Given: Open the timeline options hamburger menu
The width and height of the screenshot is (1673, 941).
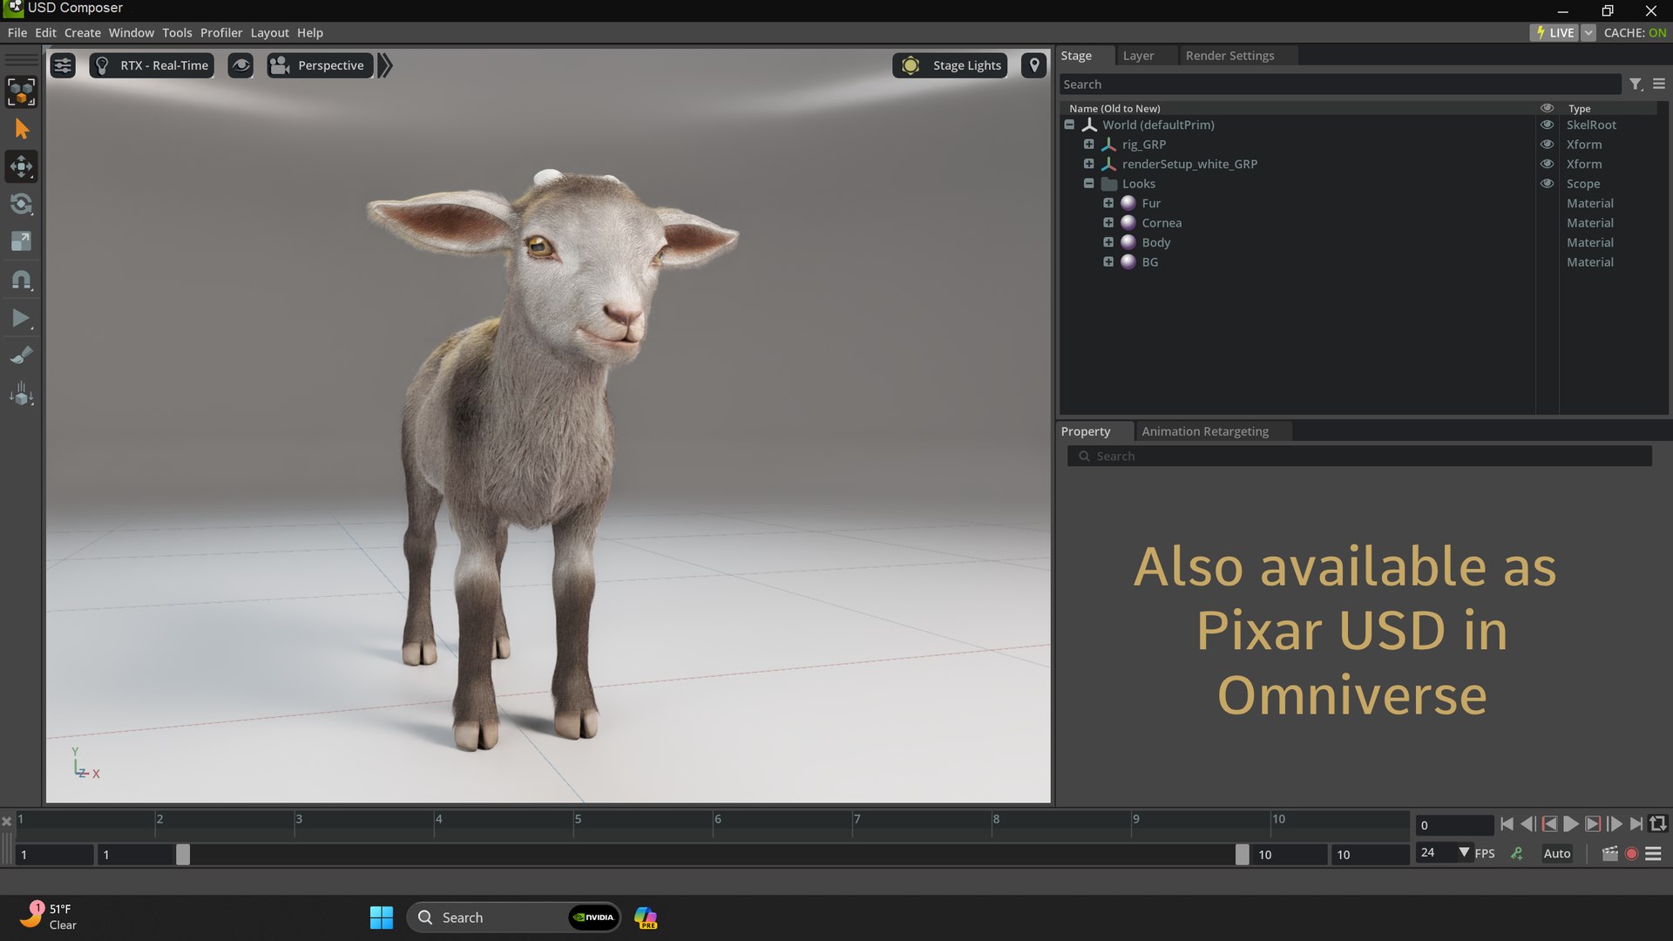Looking at the screenshot, I should 1653,854.
